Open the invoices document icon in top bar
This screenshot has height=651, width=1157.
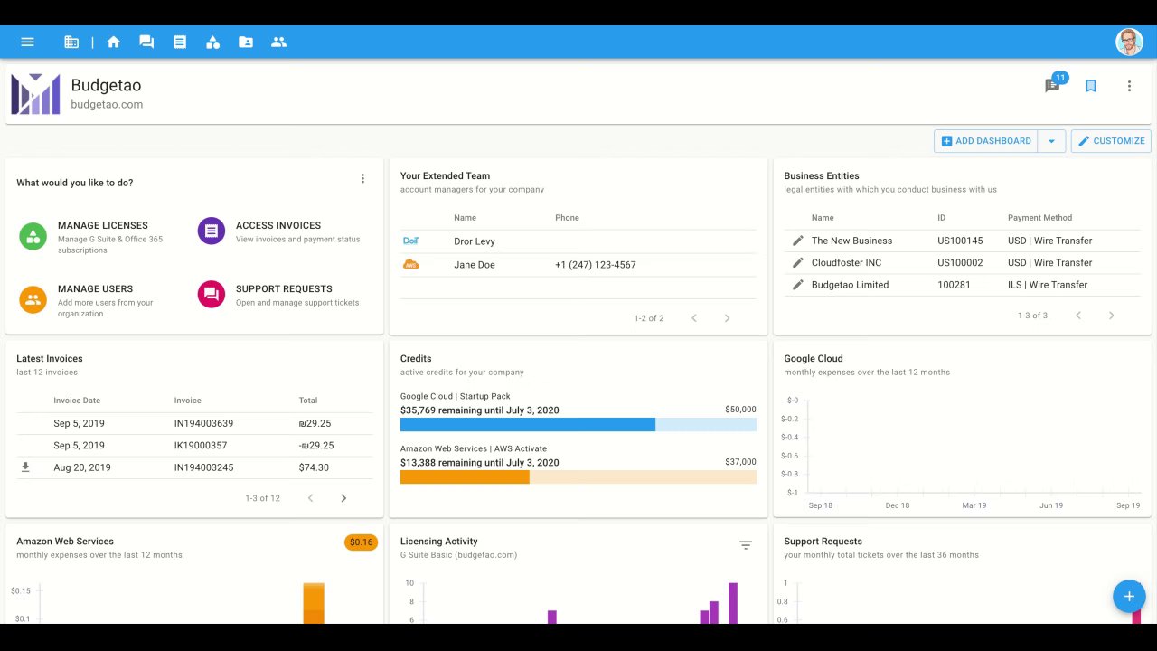180,42
